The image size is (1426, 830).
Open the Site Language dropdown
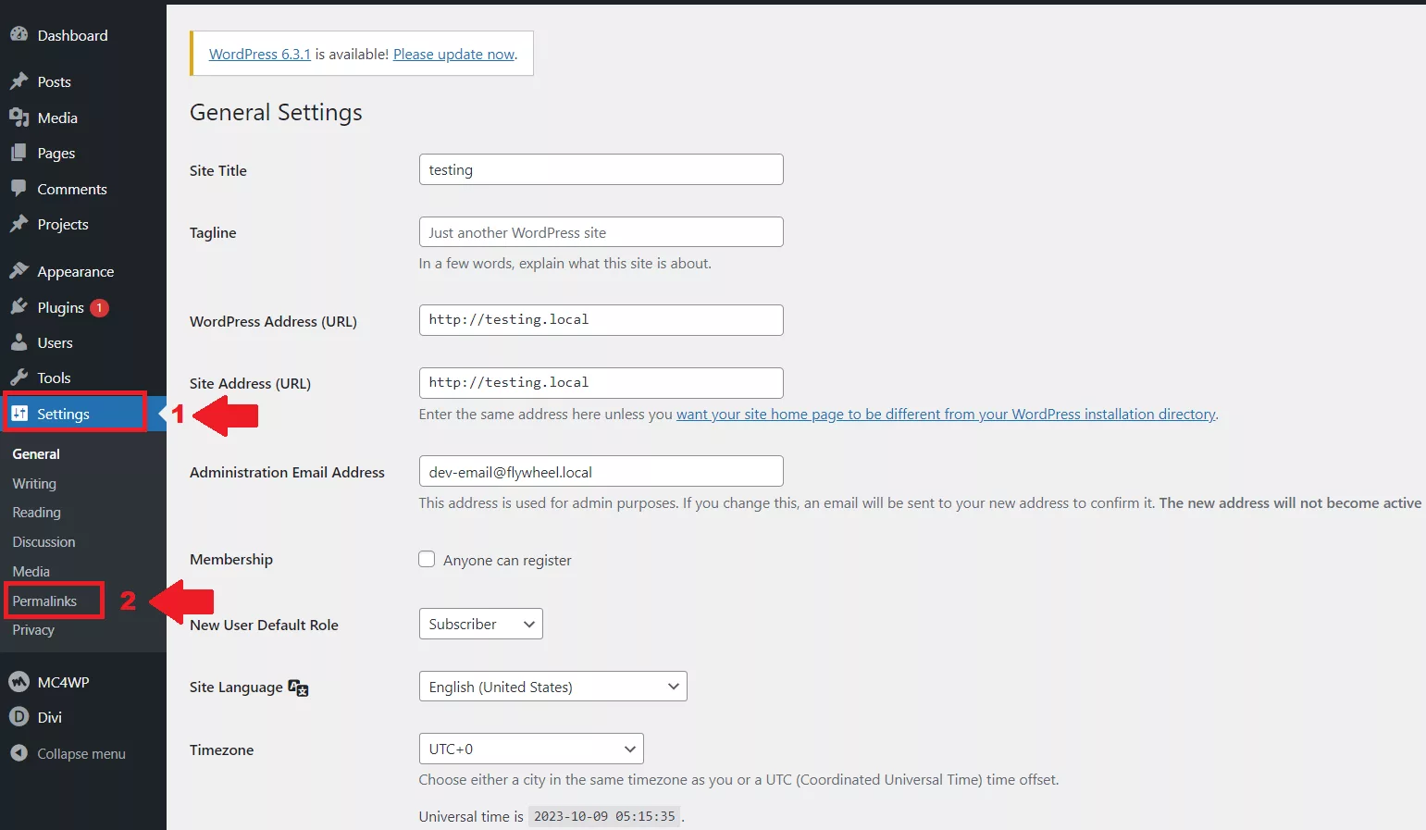(552, 687)
